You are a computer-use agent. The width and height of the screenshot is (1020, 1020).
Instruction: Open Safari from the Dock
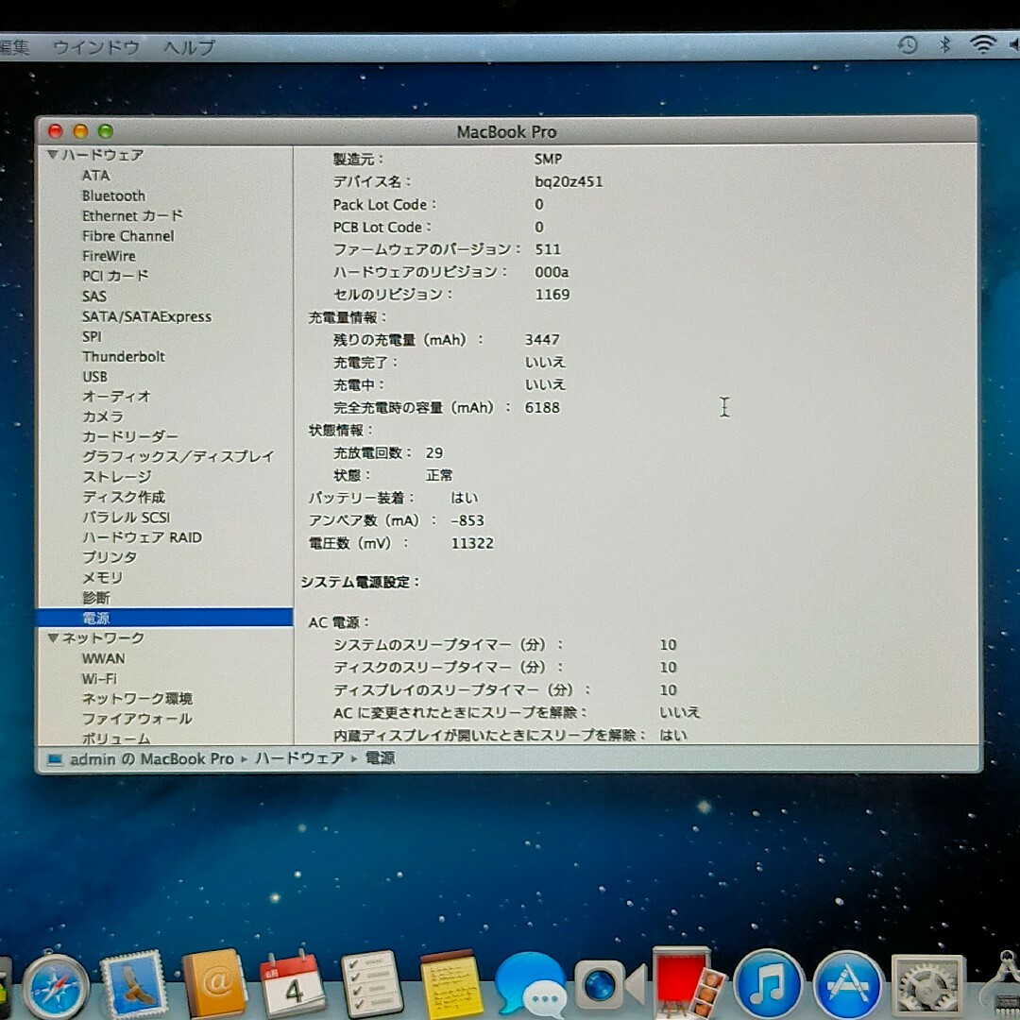[56, 988]
